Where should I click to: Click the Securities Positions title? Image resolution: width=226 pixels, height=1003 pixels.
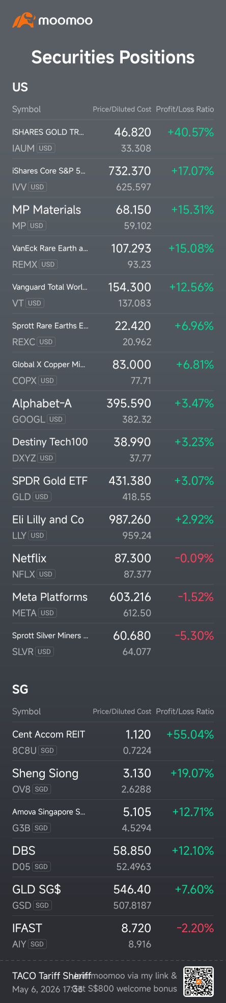tap(113, 57)
